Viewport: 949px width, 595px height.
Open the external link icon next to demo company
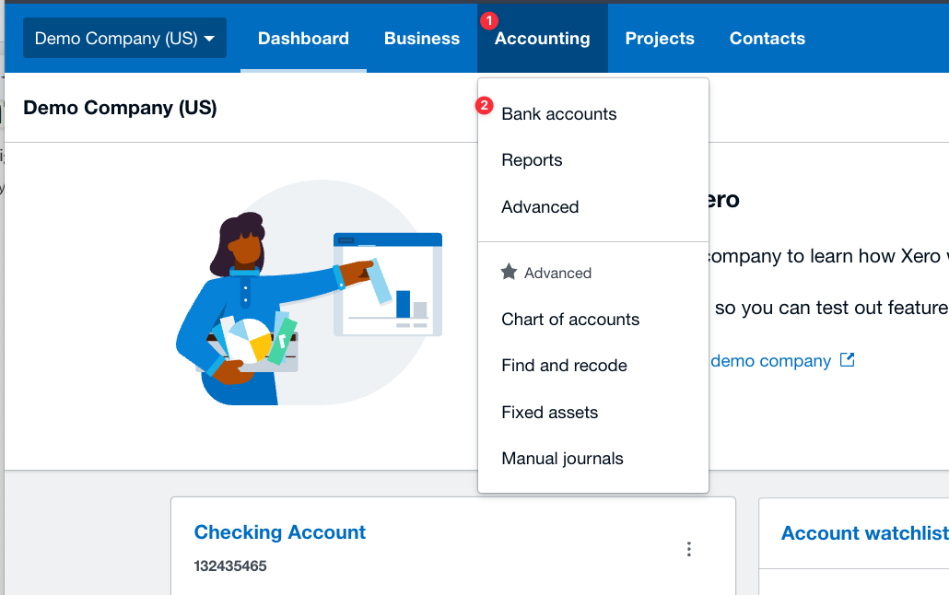(847, 360)
